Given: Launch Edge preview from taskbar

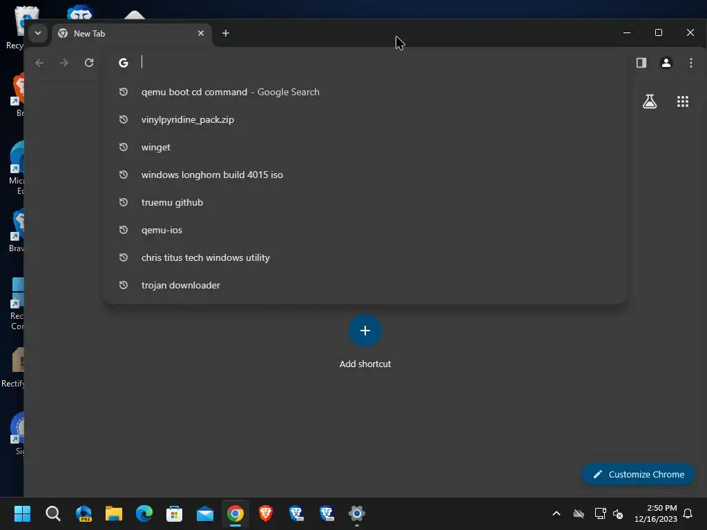Looking at the screenshot, I should (x=84, y=513).
